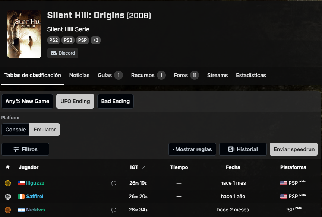Open the Filtros panel
Image resolution: width=322 pixels, height=217 pixels.
pos(25,149)
